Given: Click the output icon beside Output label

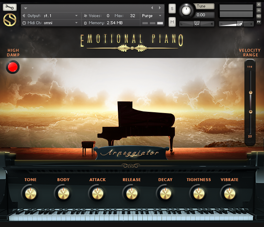Looking at the screenshot, I should (24, 16).
